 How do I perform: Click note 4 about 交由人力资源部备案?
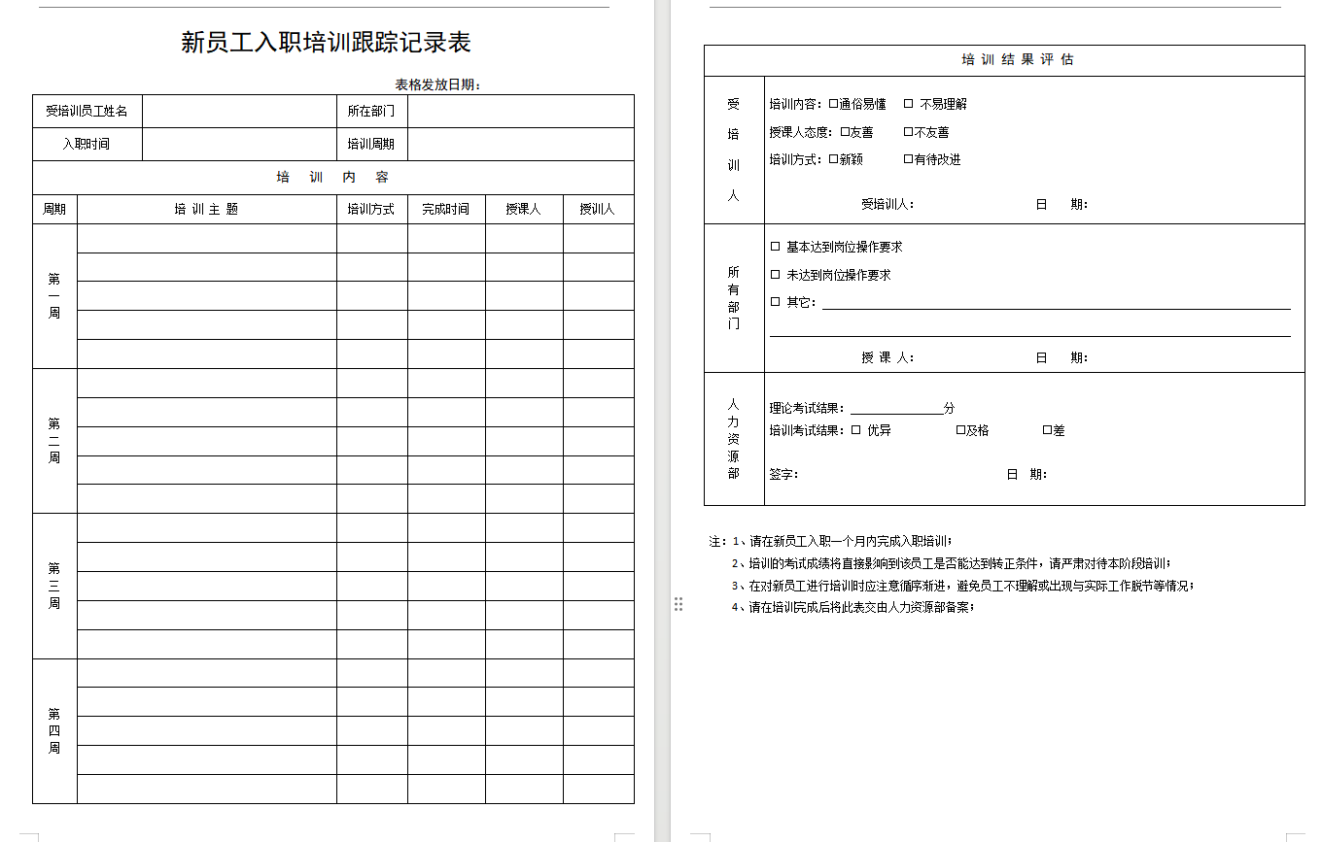[852, 607]
